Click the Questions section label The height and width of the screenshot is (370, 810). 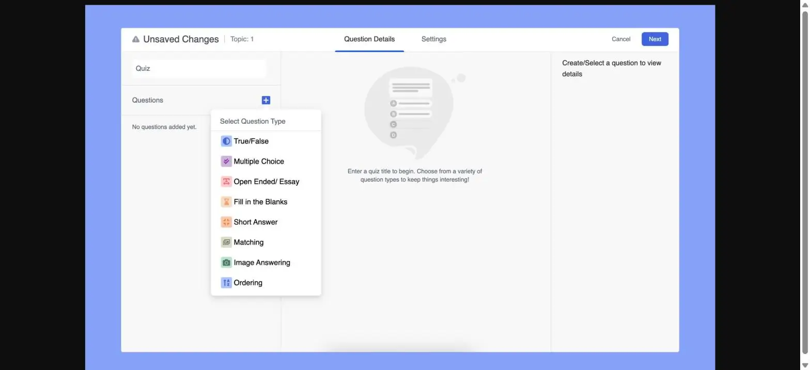(x=148, y=100)
